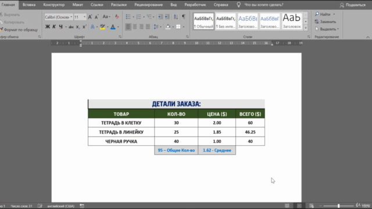372x209 pixels.
Task: Open the font size dropdown
Action: [84, 17]
